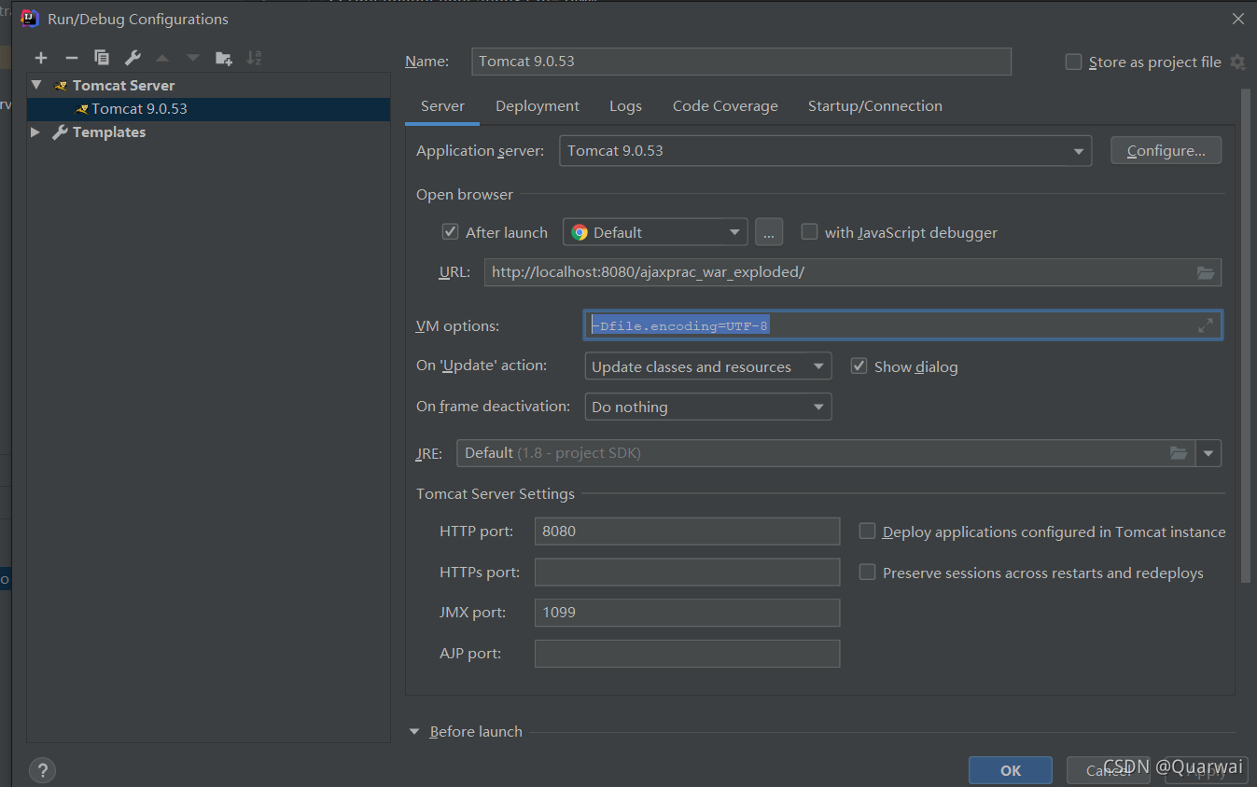Select Tomcat 9.0.53 configuration in tree
The width and height of the screenshot is (1257, 787).
coord(209,109)
